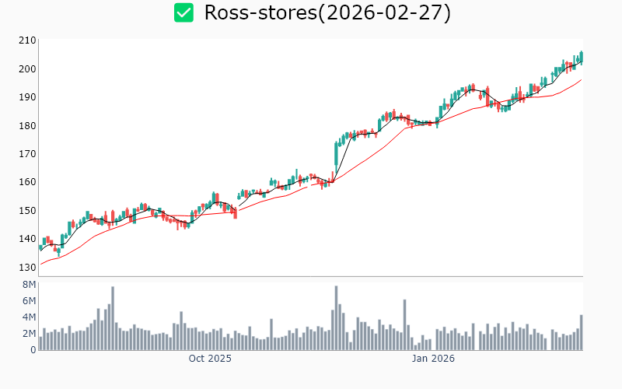Click the 140 price axis label
The height and width of the screenshot is (389, 622).
(27, 239)
